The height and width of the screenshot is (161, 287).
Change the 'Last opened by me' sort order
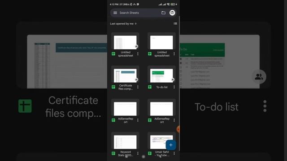(123, 24)
